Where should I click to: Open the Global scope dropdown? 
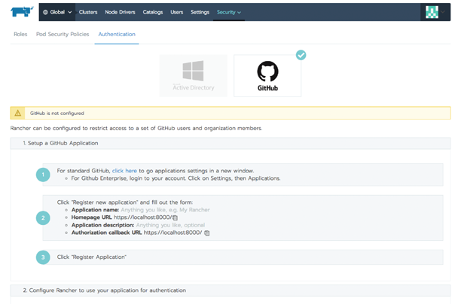pos(57,12)
